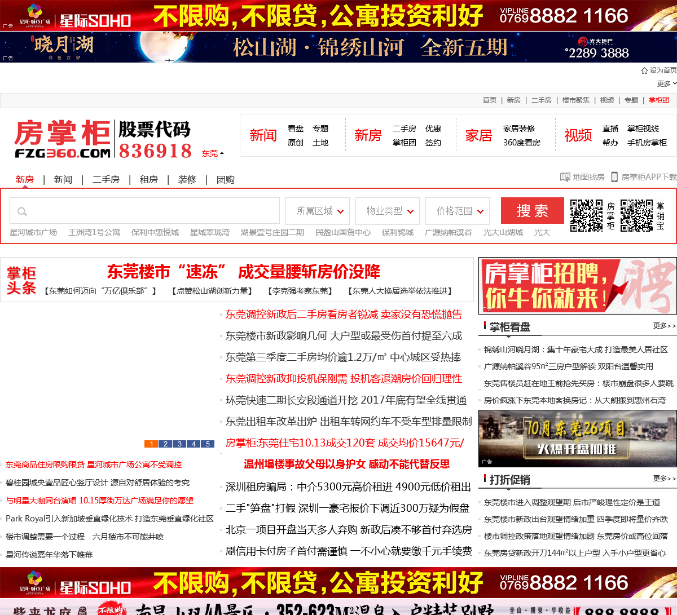The image size is (677, 615).
Task: Click the 10月东莞26项目 banner image
Action: (x=578, y=438)
